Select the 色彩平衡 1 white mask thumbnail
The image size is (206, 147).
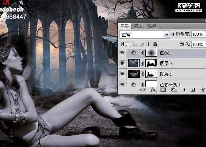point(151,84)
